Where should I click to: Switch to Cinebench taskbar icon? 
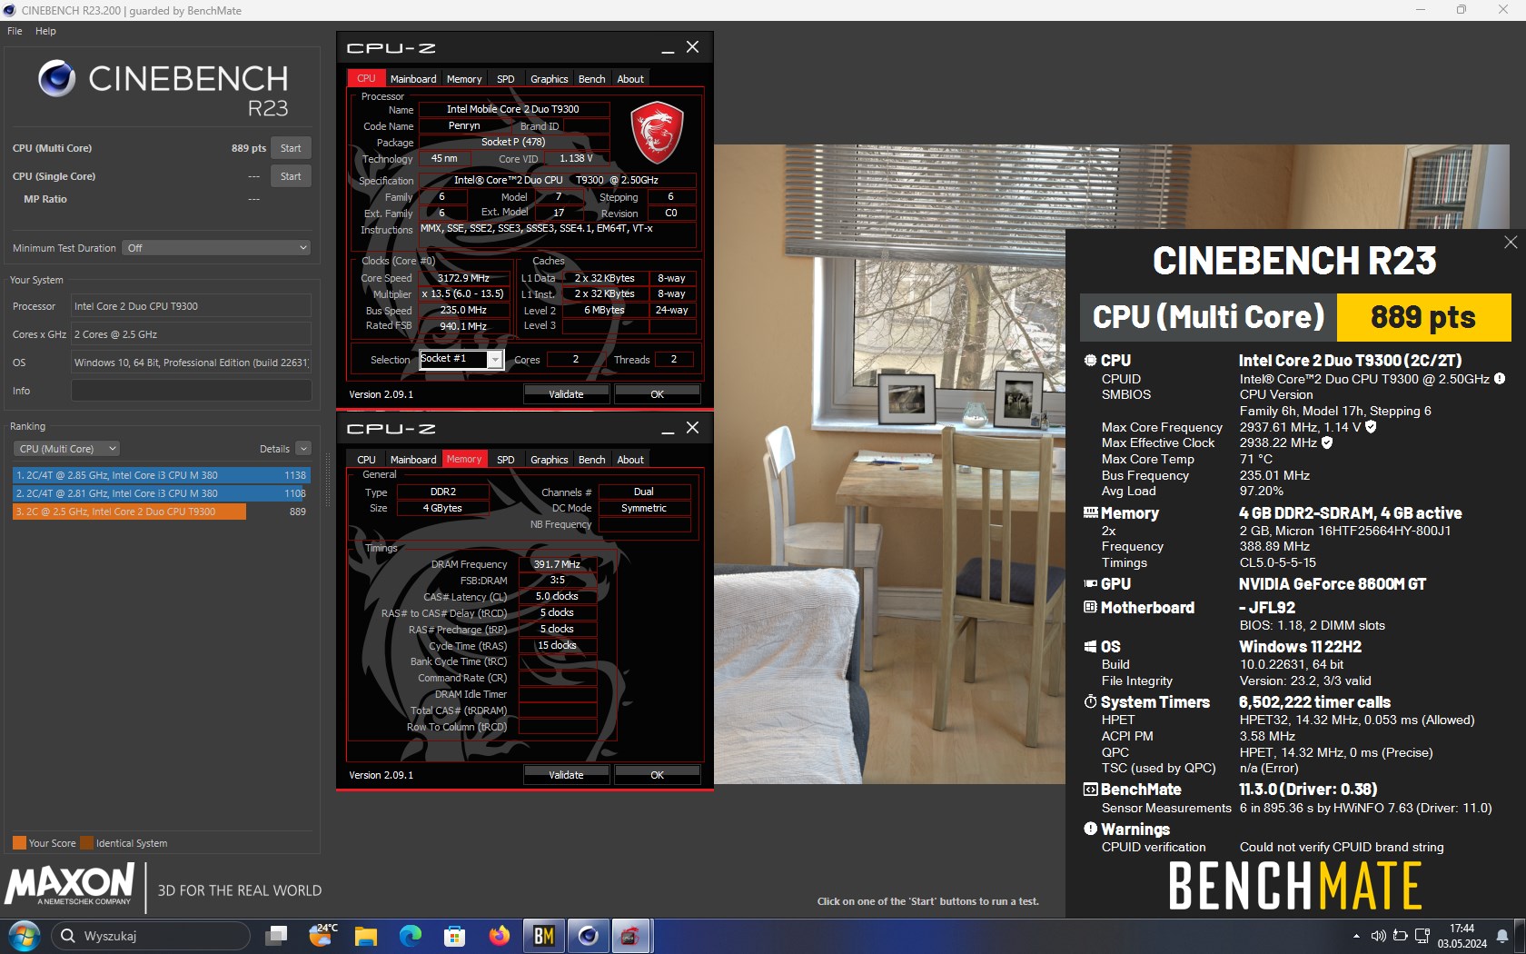click(588, 935)
